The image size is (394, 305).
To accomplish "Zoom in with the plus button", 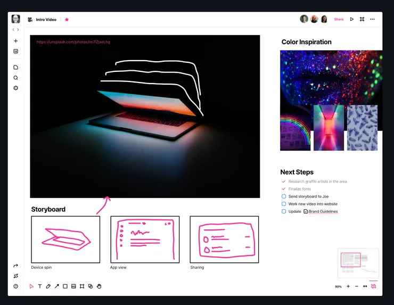I will point(348,286).
